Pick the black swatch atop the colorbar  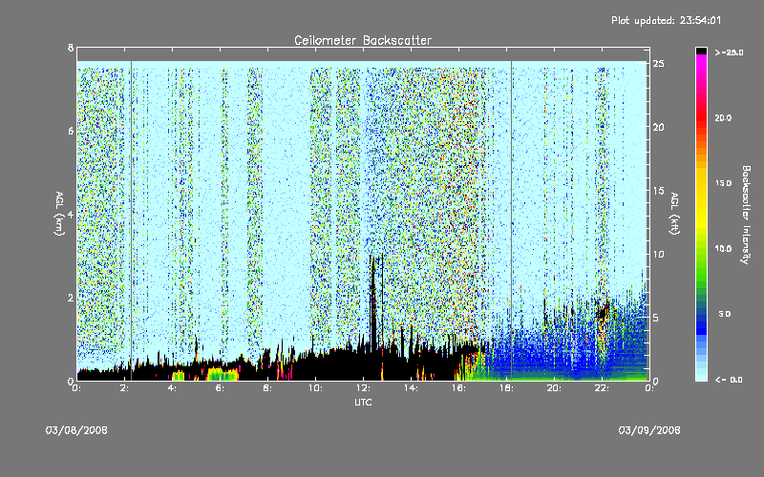701,51
